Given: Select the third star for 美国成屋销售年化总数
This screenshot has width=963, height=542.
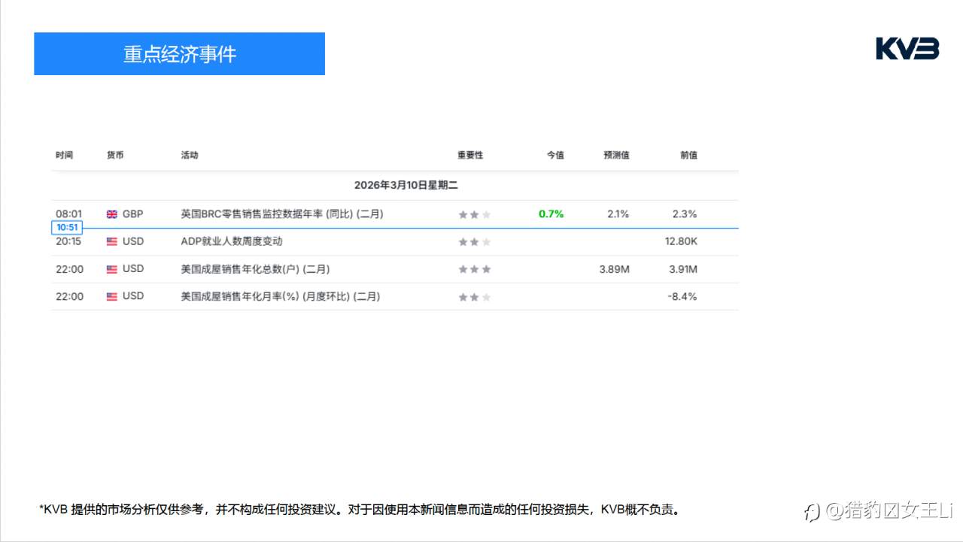Looking at the screenshot, I should (x=486, y=268).
